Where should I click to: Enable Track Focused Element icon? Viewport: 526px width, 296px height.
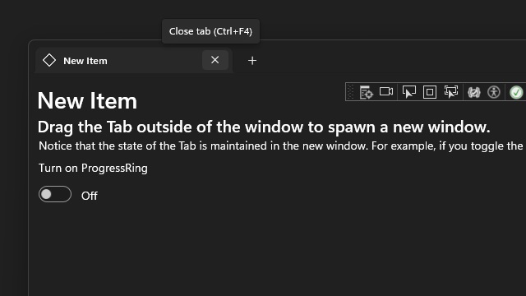pyautogui.click(x=451, y=92)
